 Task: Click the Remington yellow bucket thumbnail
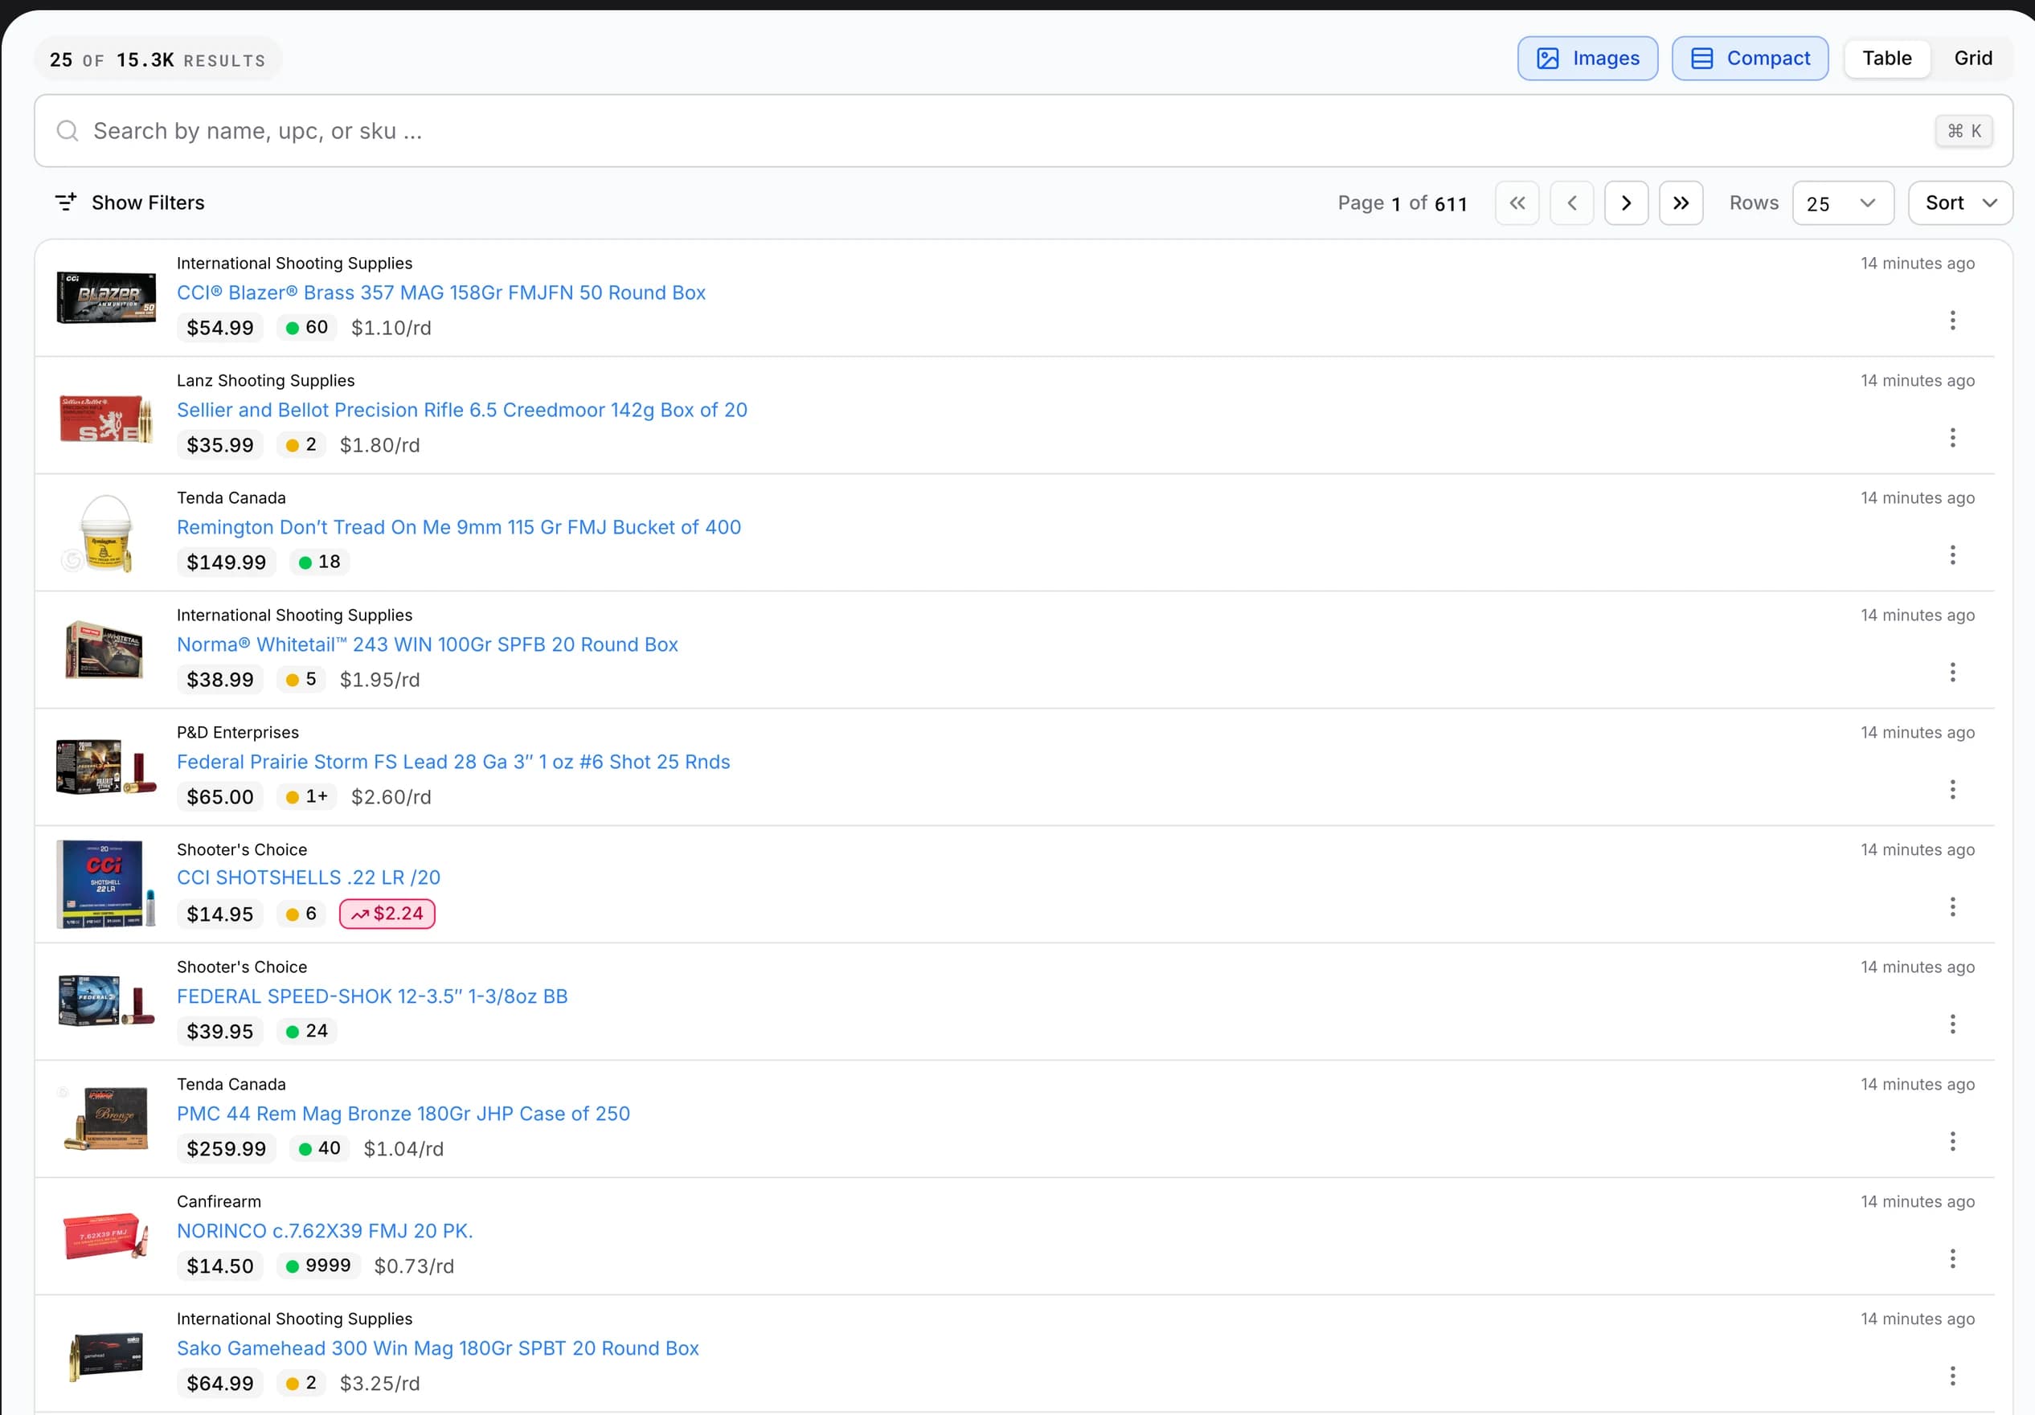(106, 534)
